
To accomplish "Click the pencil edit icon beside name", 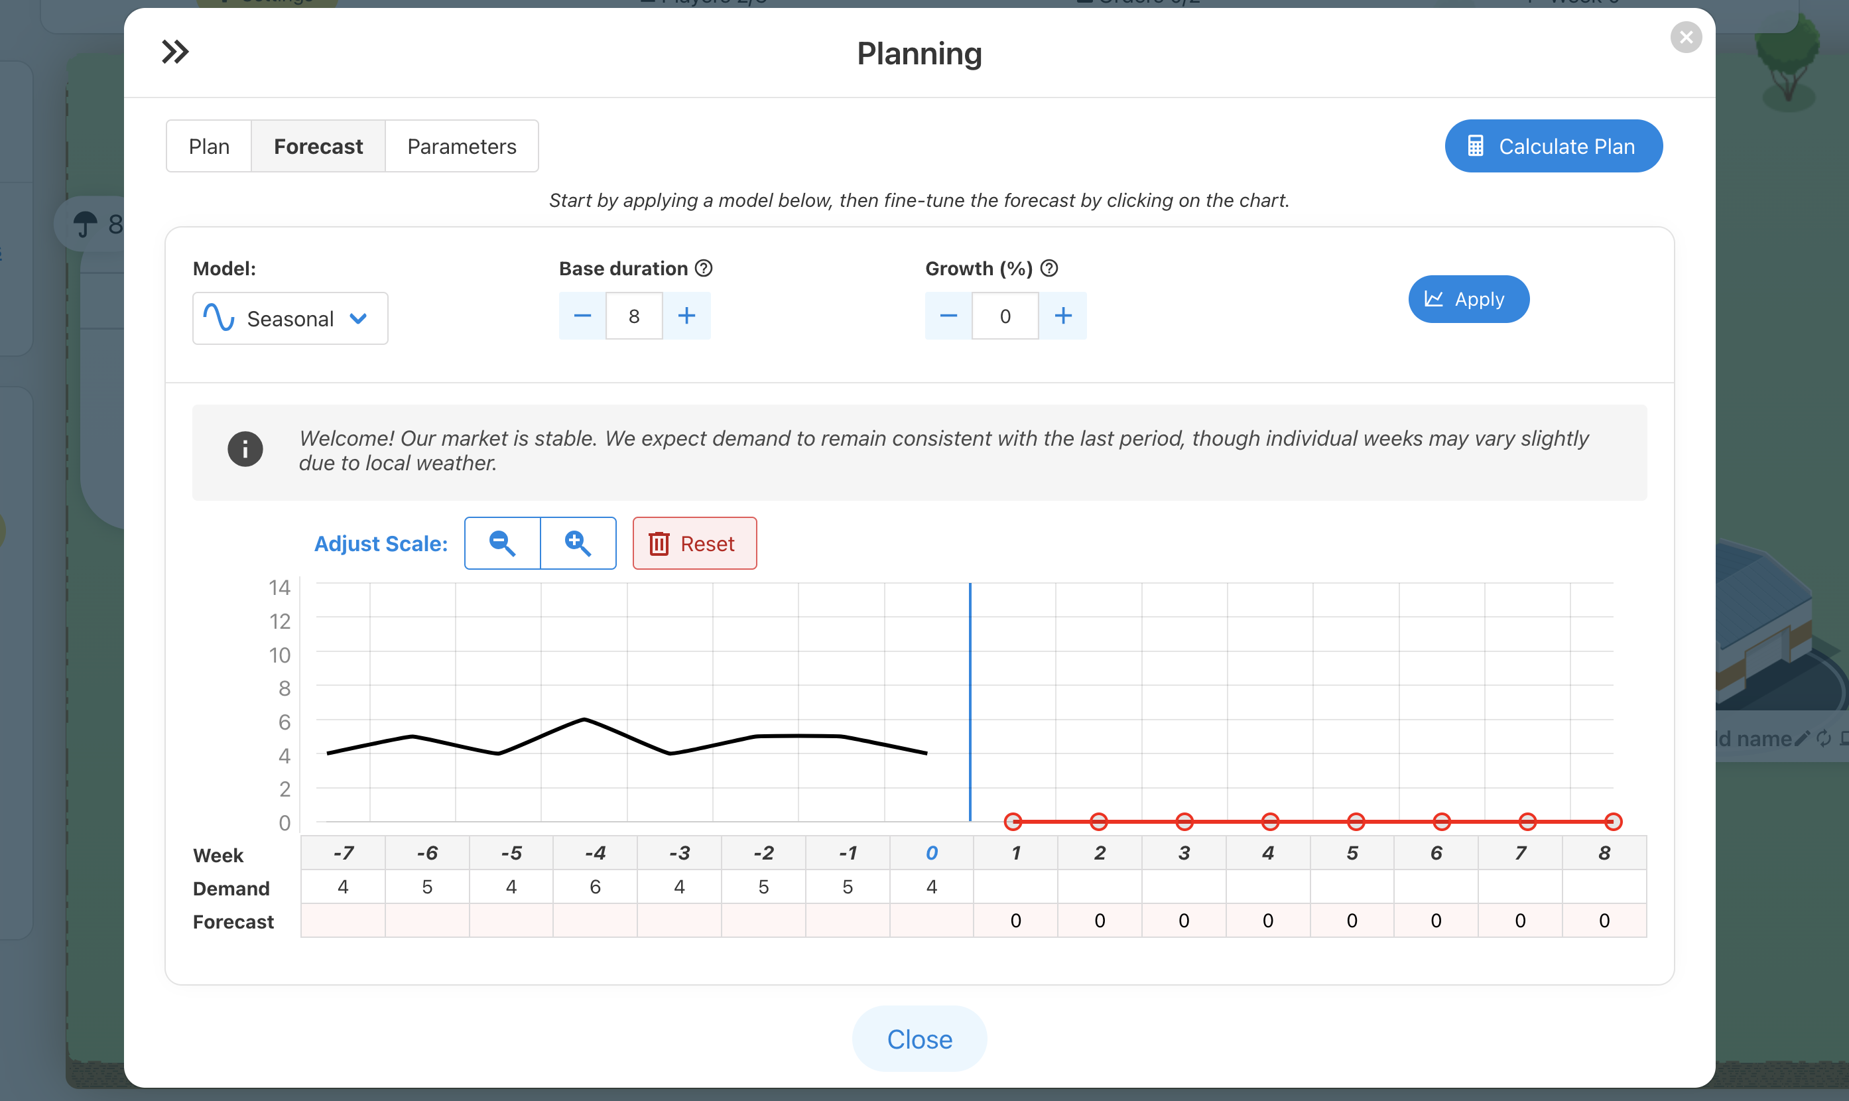I will [1801, 738].
